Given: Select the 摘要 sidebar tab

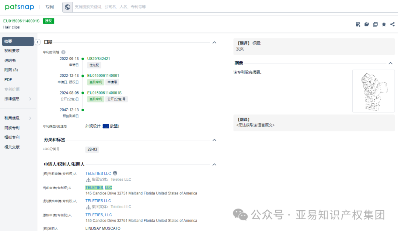Looking at the screenshot, I should (x=18, y=41).
